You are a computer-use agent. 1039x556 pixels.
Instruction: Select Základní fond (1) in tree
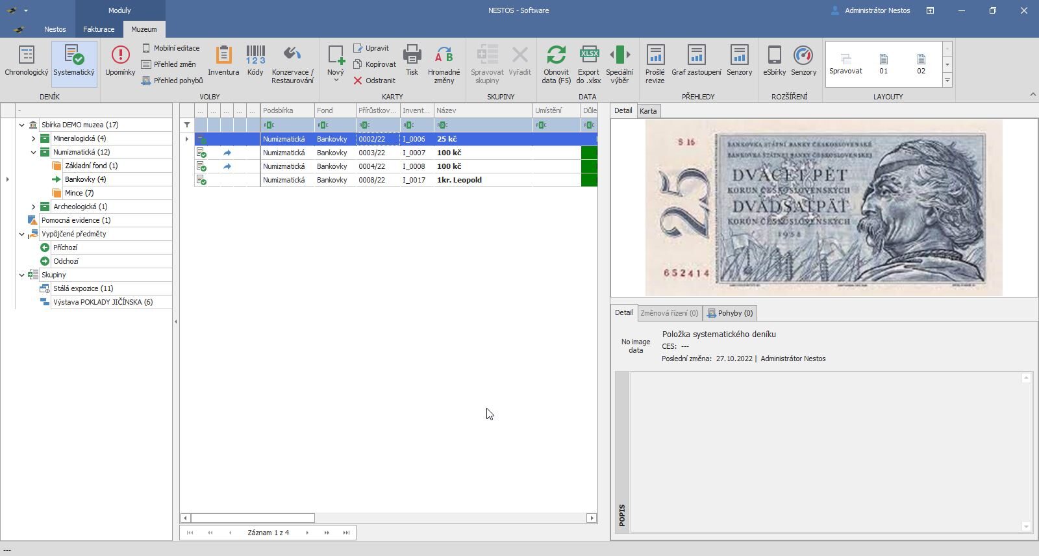tap(91, 166)
